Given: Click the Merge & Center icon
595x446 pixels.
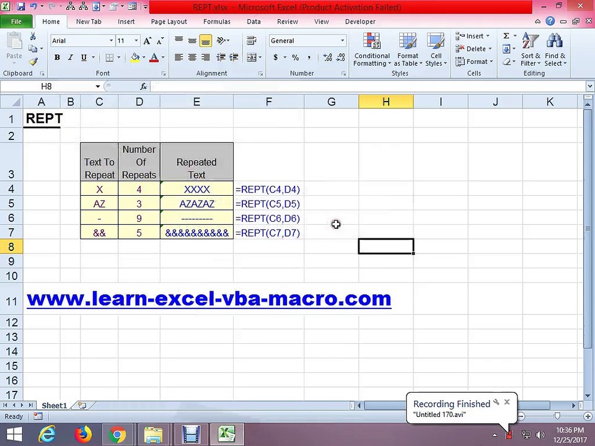Looking at the screenshot, I should 252,58.
